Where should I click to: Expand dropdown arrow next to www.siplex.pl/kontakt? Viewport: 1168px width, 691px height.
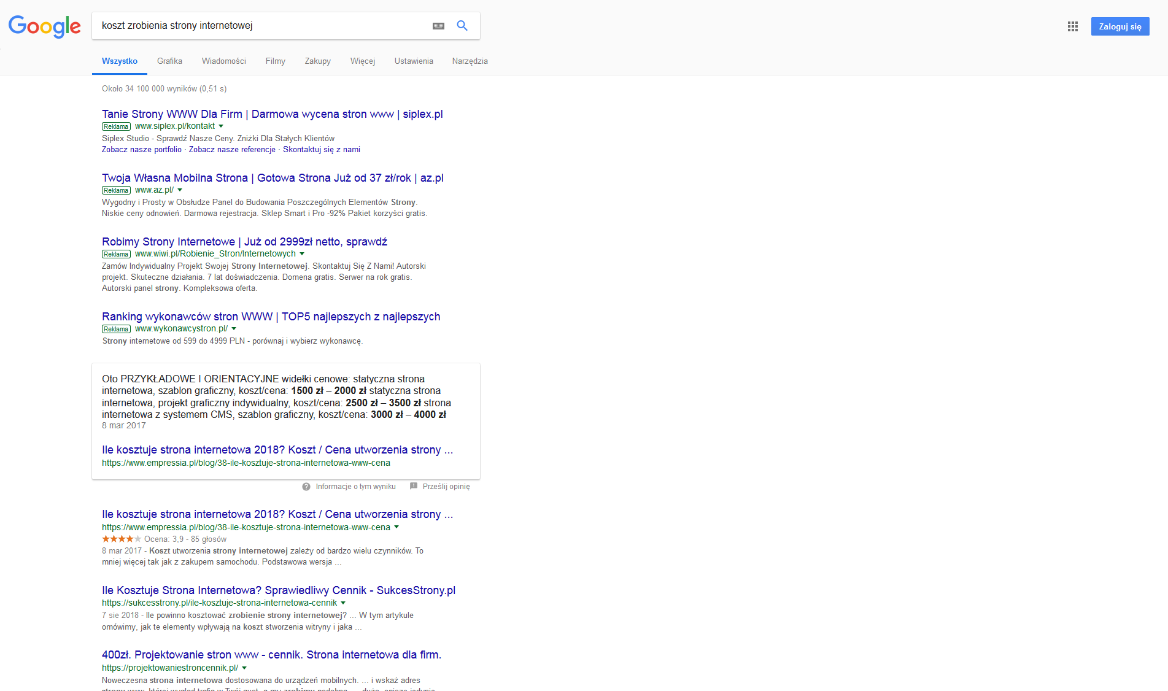221,126
